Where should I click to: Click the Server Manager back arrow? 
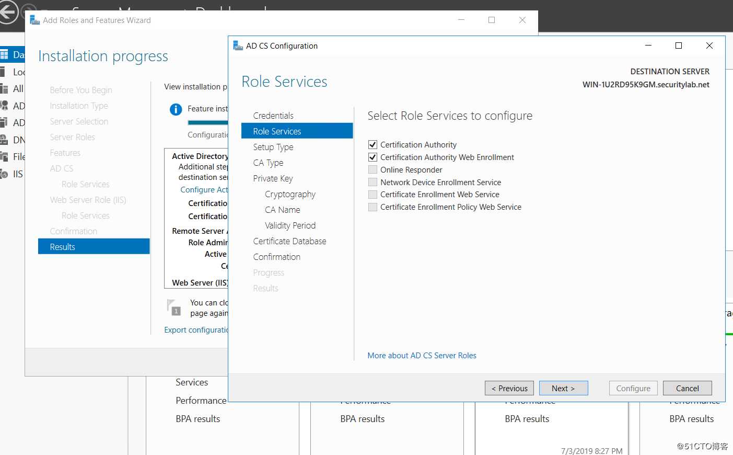(8, 13)
